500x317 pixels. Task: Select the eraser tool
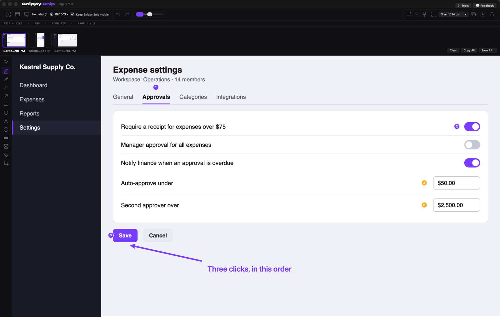[6, 155]
